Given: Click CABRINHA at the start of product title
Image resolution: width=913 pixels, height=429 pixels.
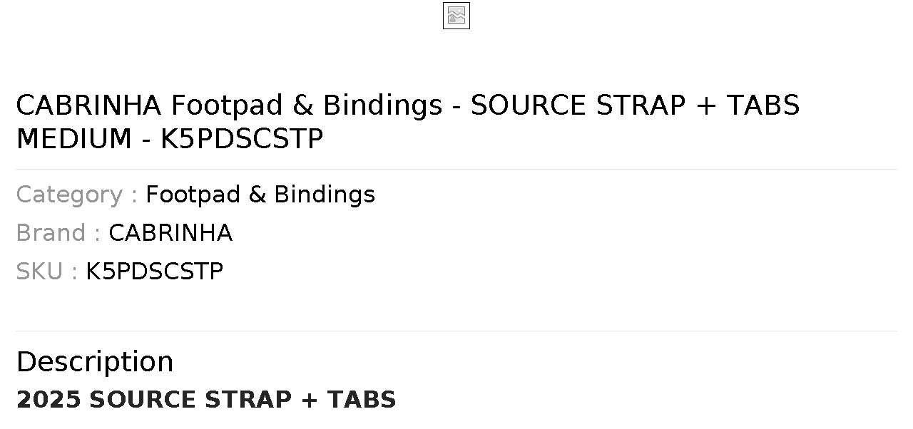Looking at the screenshot, I should (89, 105).
